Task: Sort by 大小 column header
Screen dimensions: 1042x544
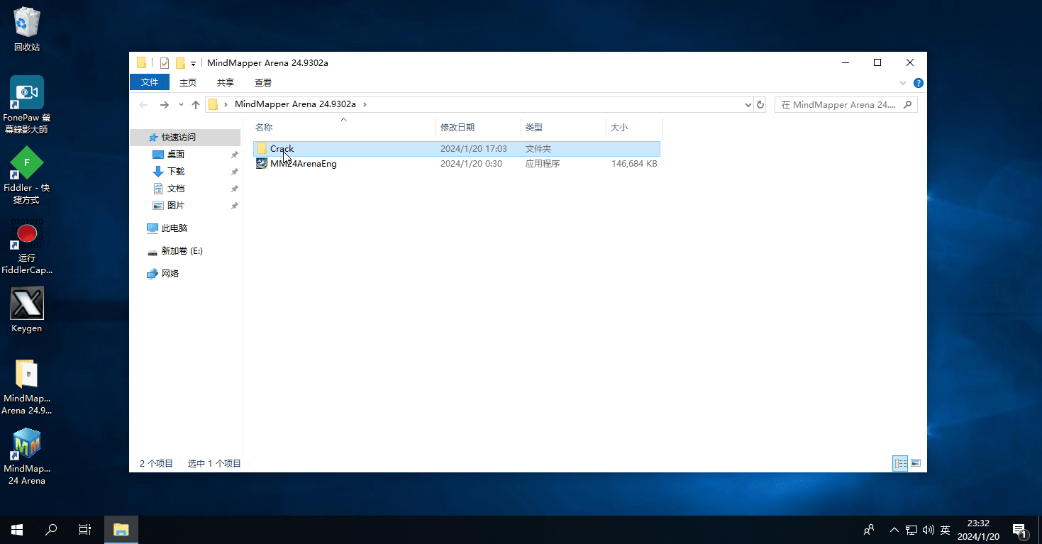Action: pyautogui.click(x=619, y=128)
